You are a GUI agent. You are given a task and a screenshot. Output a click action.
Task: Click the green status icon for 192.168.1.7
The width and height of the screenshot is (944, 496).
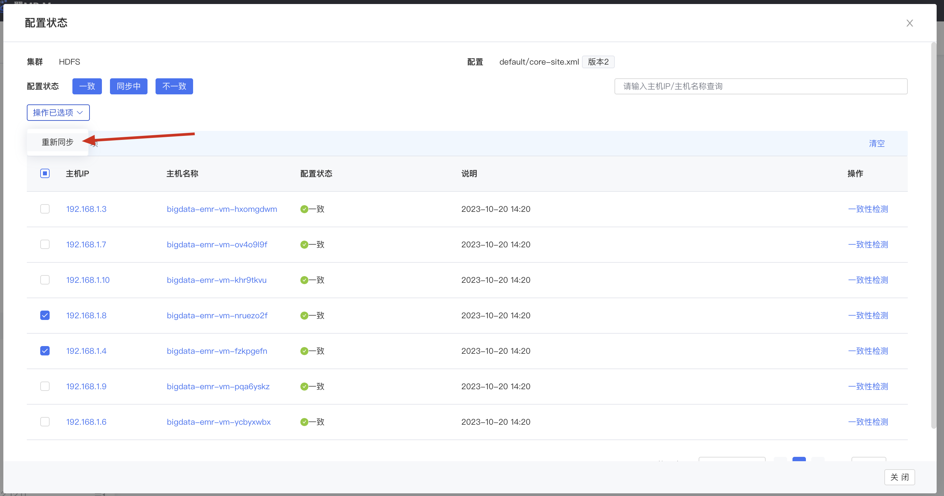(x=304, y=245)
